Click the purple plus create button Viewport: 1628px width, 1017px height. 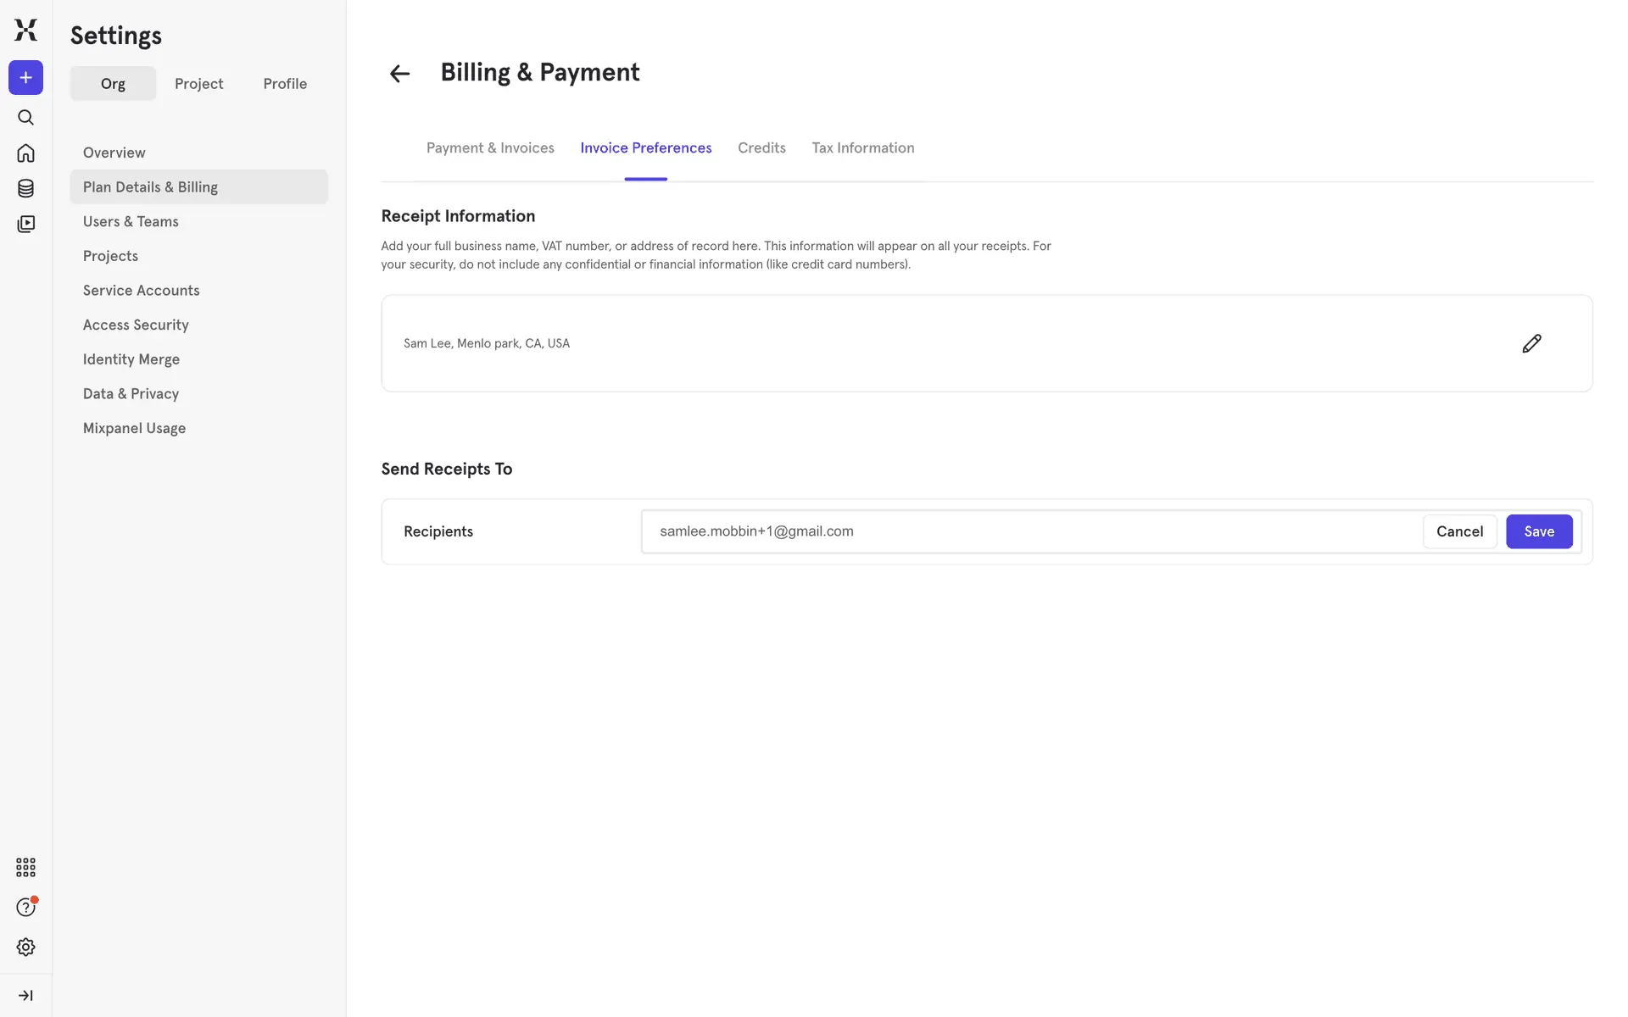25,78
